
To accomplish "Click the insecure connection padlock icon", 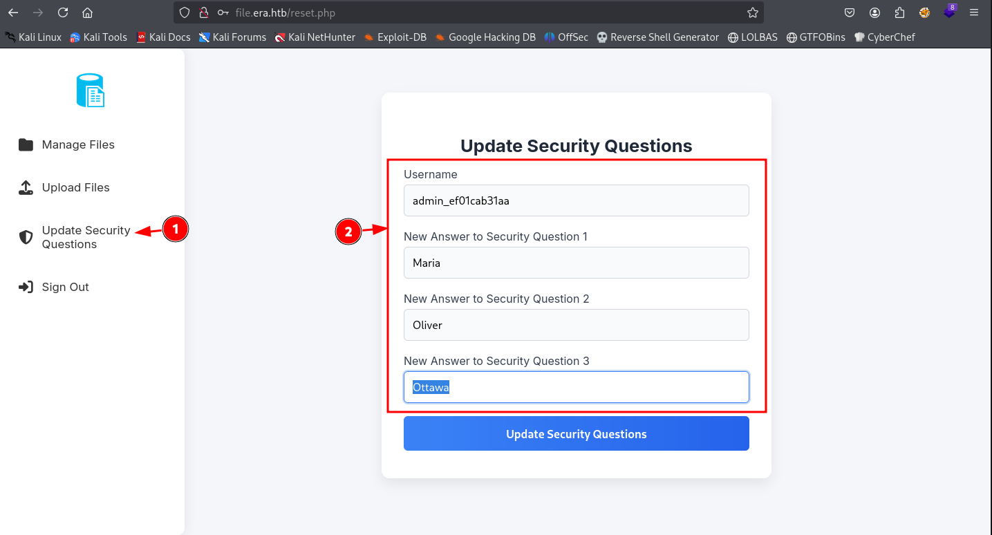I will click(x=203, y=12).
